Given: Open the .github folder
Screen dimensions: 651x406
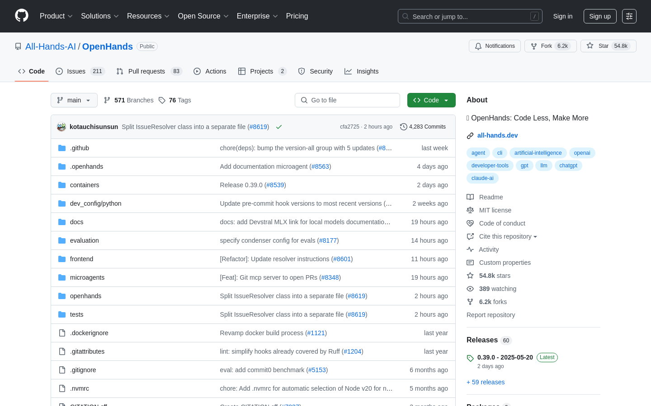Looking at the screenshot, I should coord(80,148).
